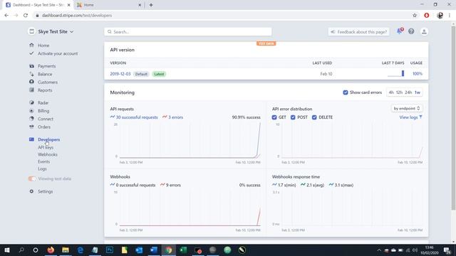The width and height of the screenshot is (456, 256).
Task: Open Photoshop from the taskbar
Action: [110, 250]
